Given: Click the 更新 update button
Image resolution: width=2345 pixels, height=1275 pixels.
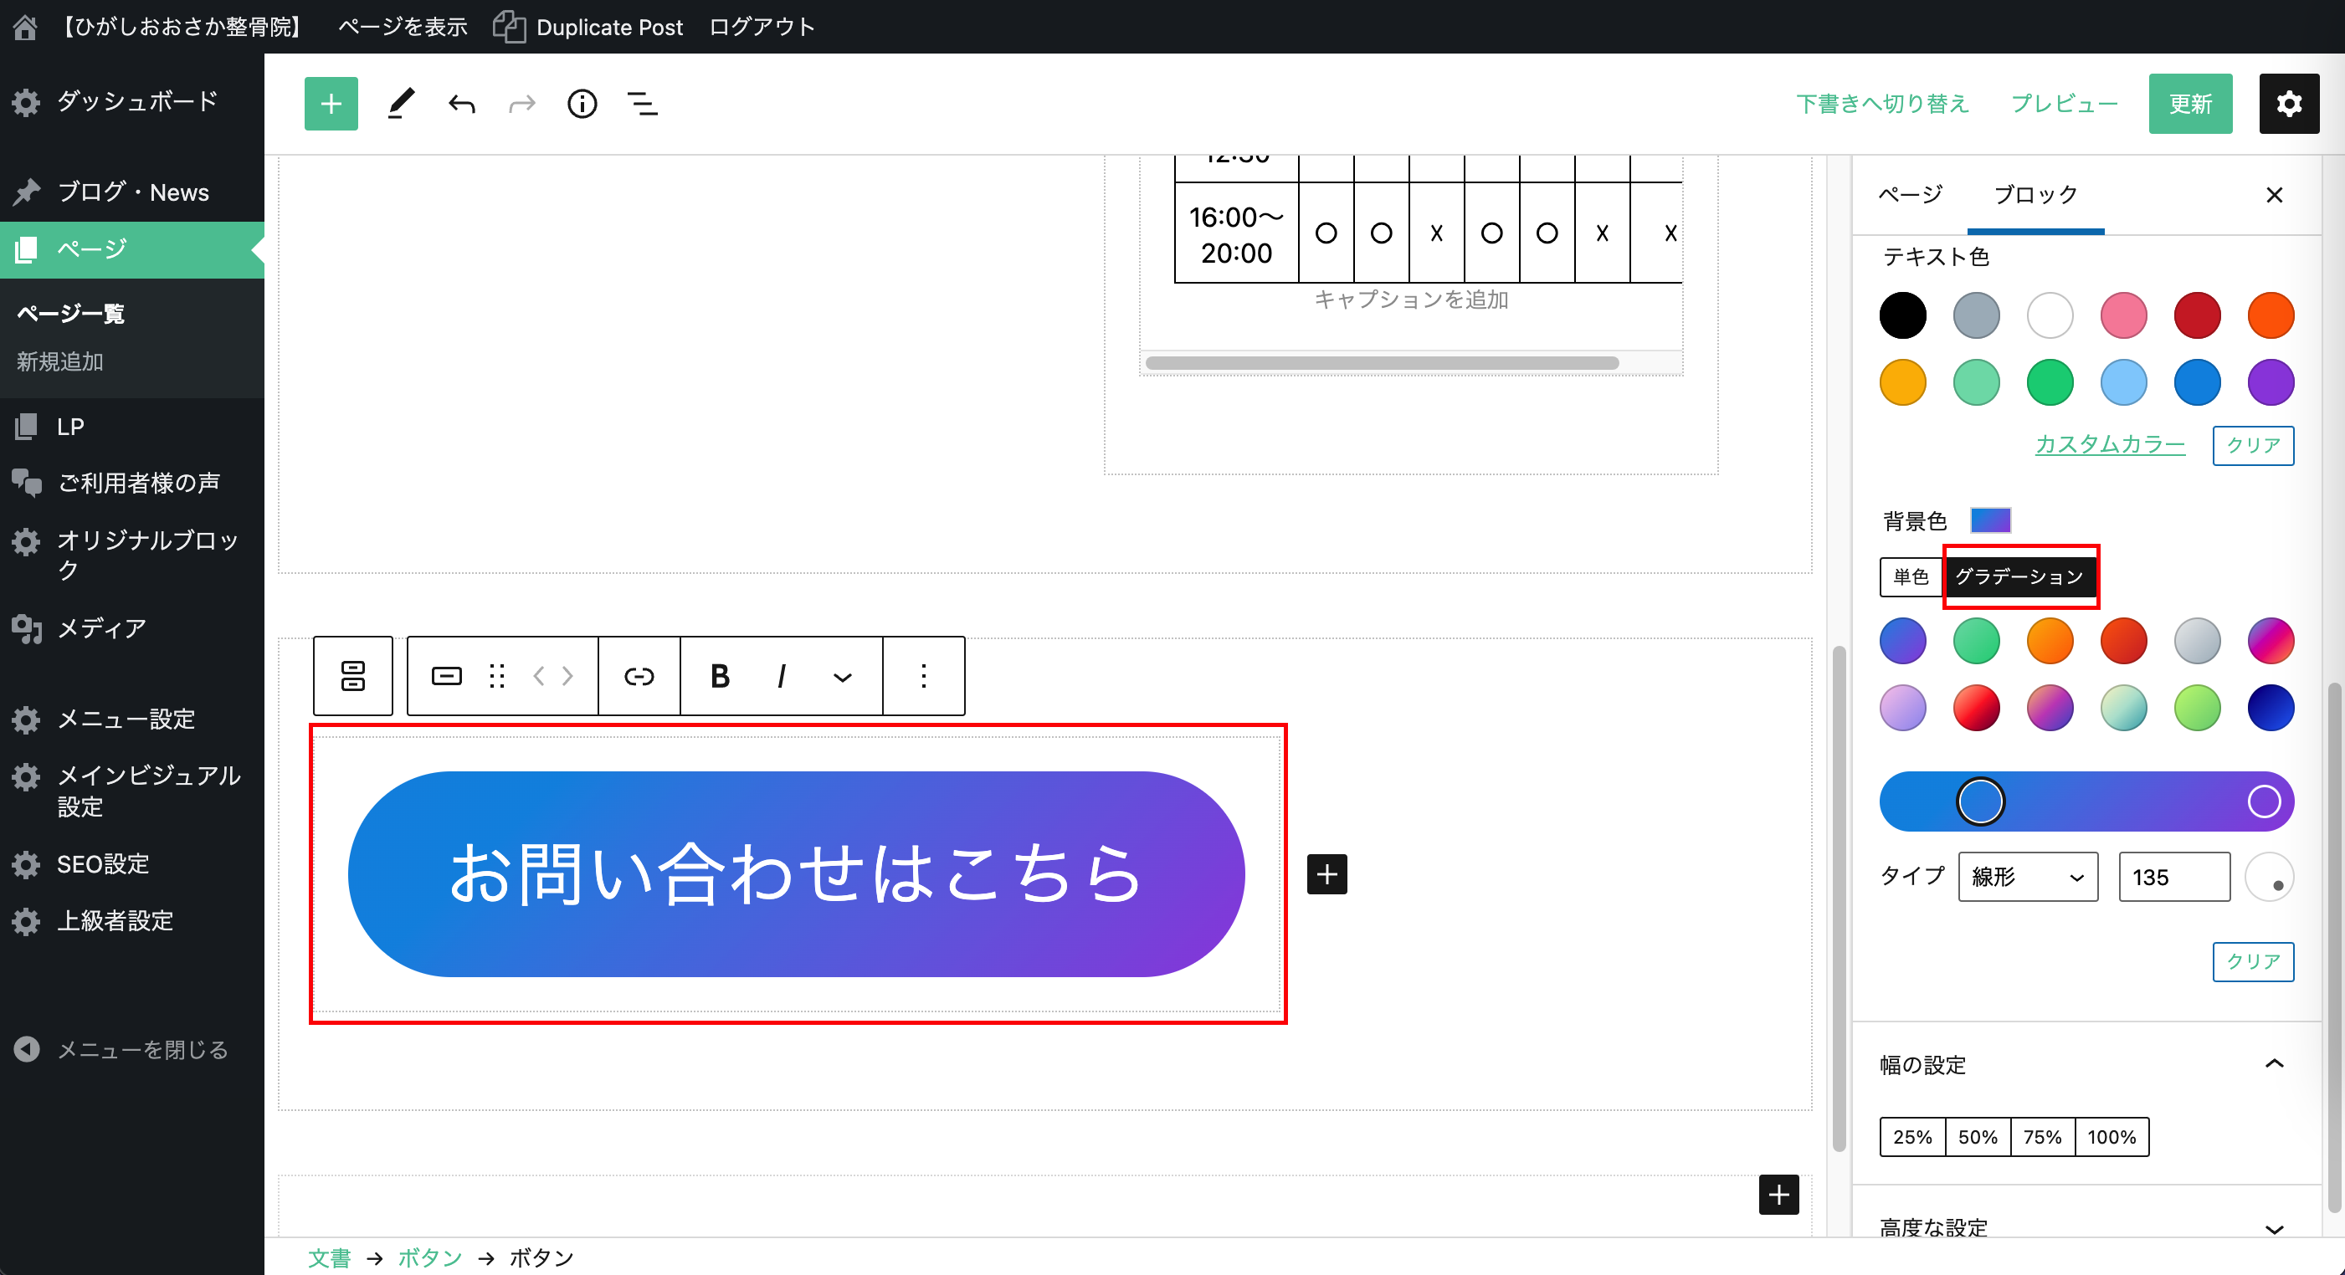Looking at the screenshot, I should click(2189, 104).
